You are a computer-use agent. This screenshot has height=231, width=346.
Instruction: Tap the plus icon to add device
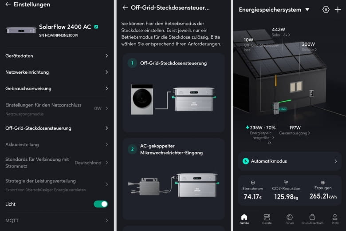pyautogui.click(x=338, y=9)
